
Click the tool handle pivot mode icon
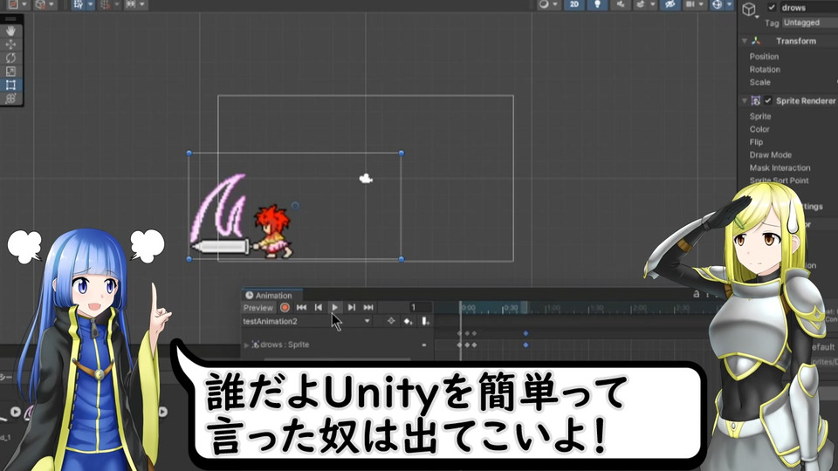coord(13,4)
